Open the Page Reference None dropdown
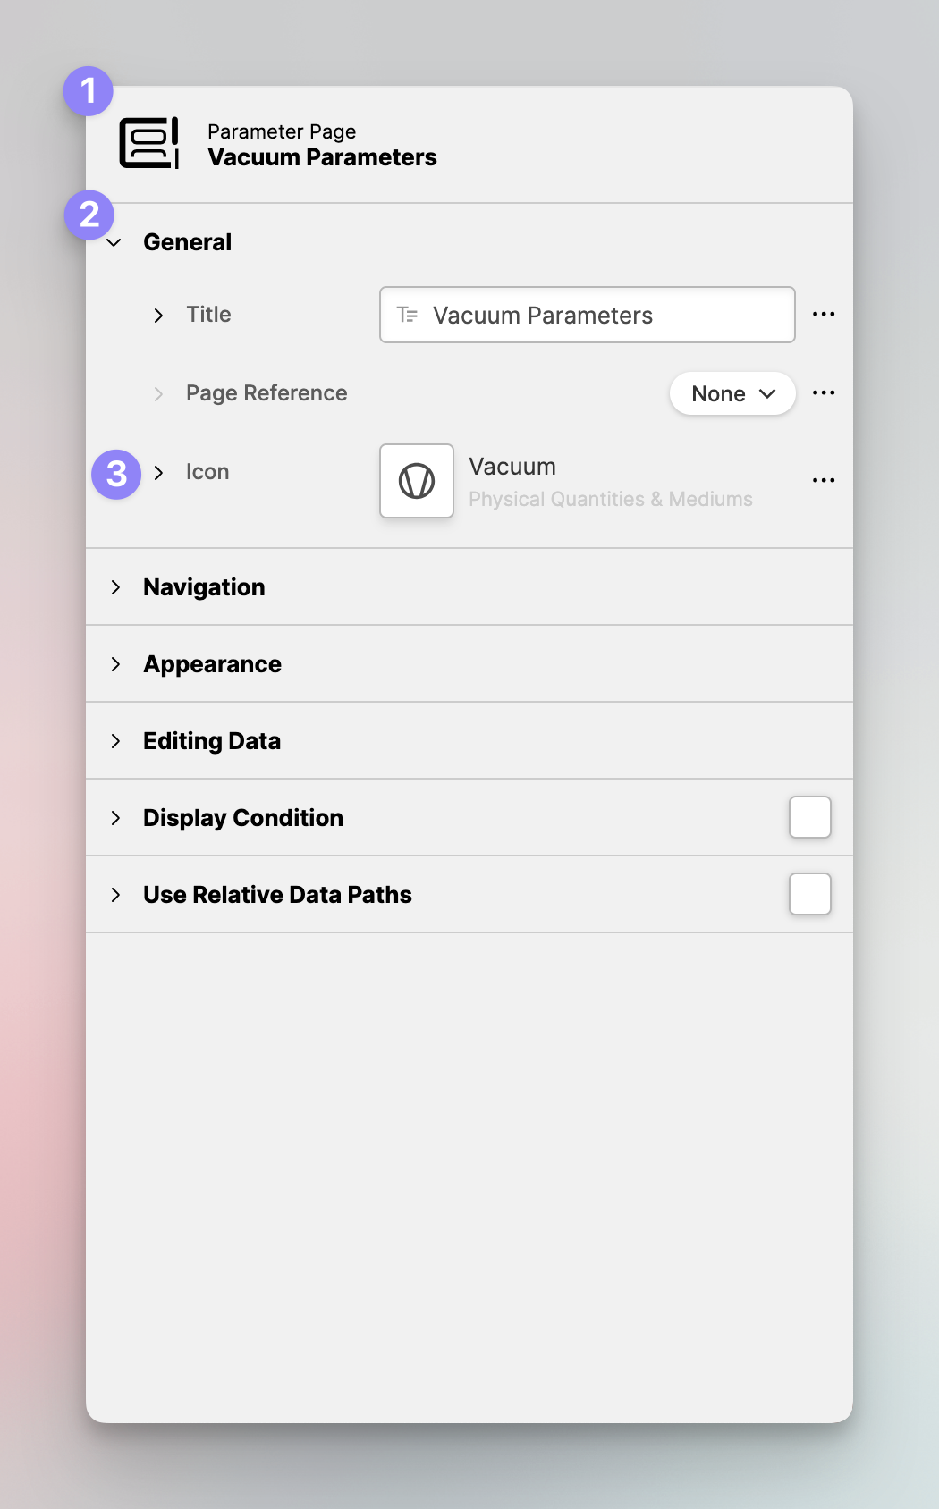Viewport: 939px width, 1509px height. point(732,393)
